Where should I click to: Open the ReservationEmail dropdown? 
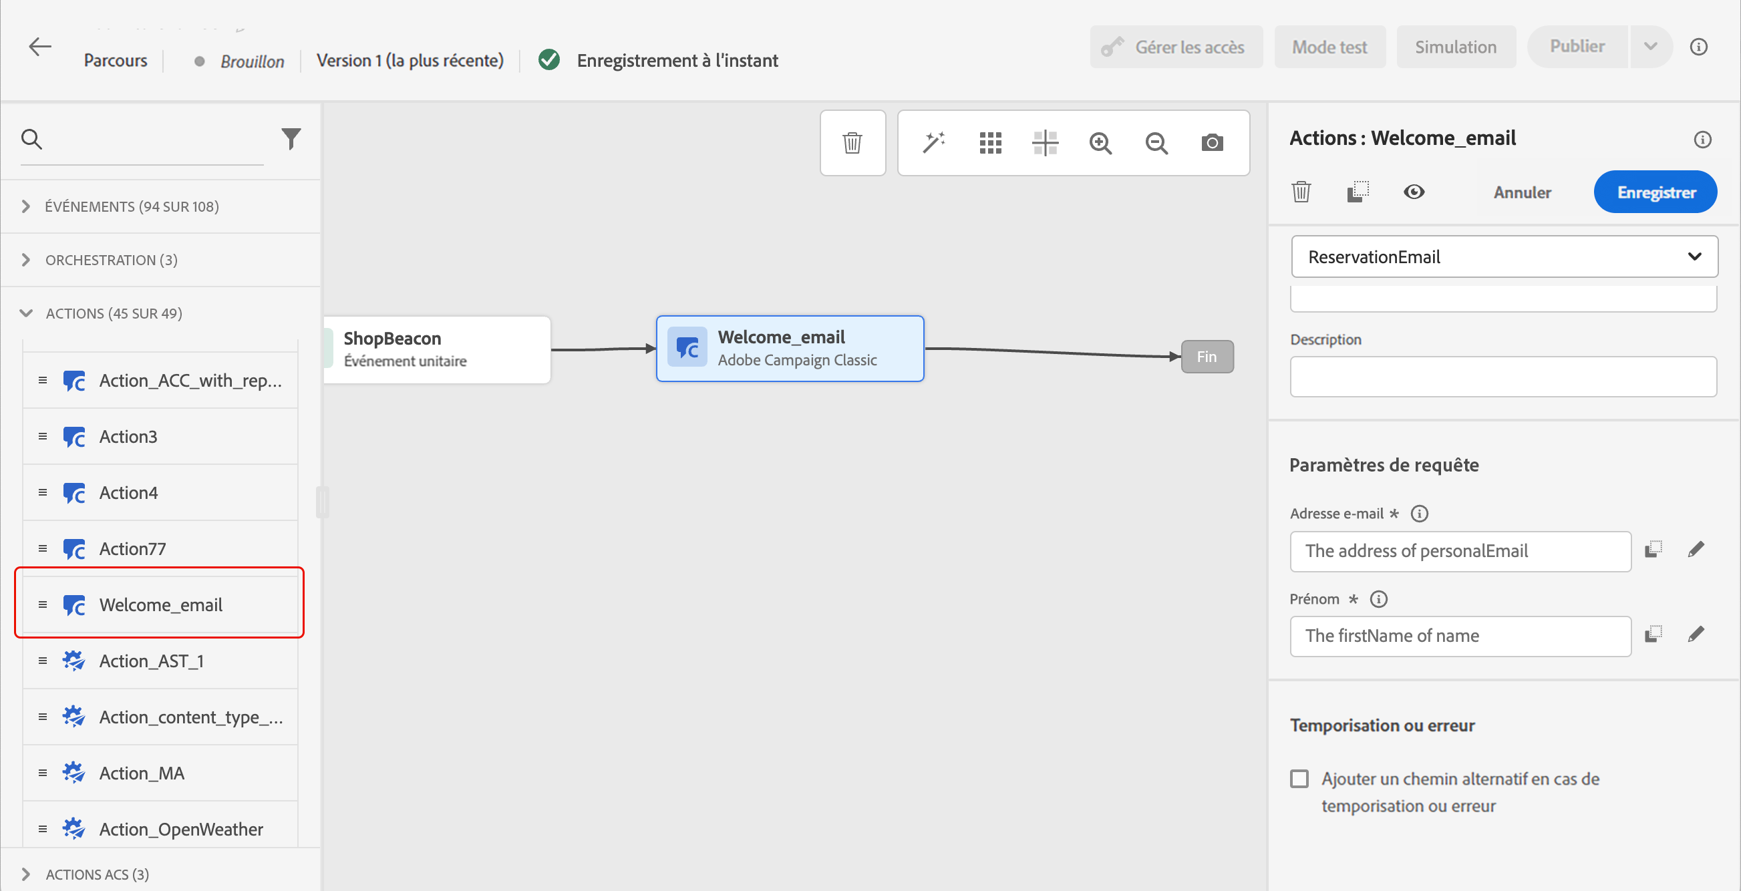click(1504, 256)
